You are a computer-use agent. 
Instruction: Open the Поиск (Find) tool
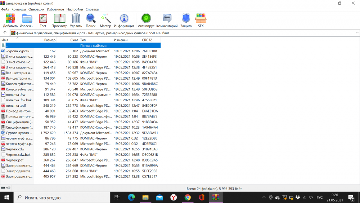point(91,19)
